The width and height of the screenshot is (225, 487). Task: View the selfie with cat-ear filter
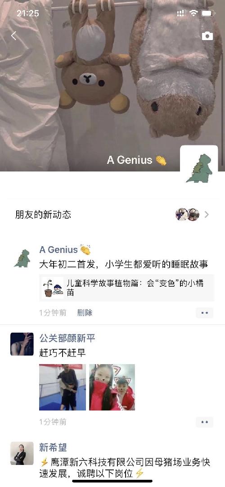click(x=112, y=387)
